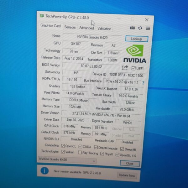Toggle the OpenGL 4.6 checkbox

tap(117, 154)
